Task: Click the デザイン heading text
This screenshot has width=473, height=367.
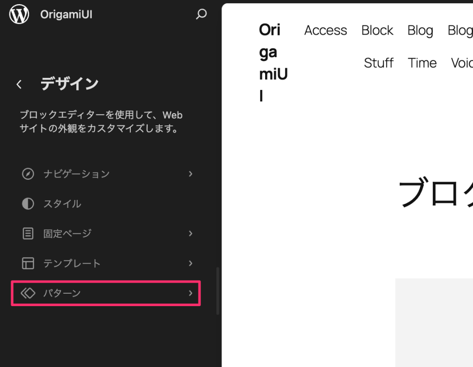Action: point(69,84)
